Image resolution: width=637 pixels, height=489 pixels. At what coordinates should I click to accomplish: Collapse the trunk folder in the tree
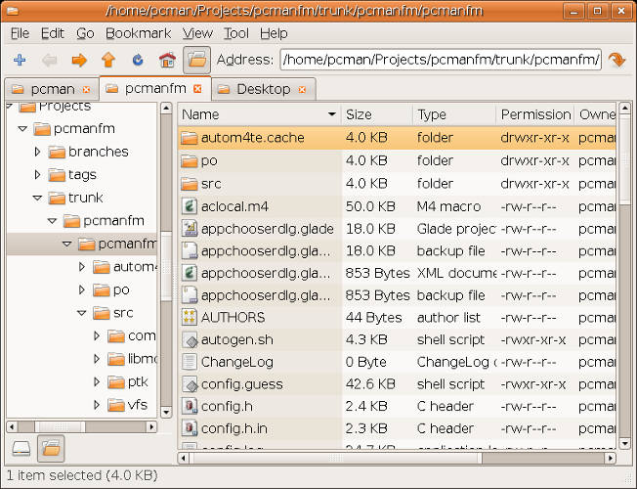(x=38, y=198)
